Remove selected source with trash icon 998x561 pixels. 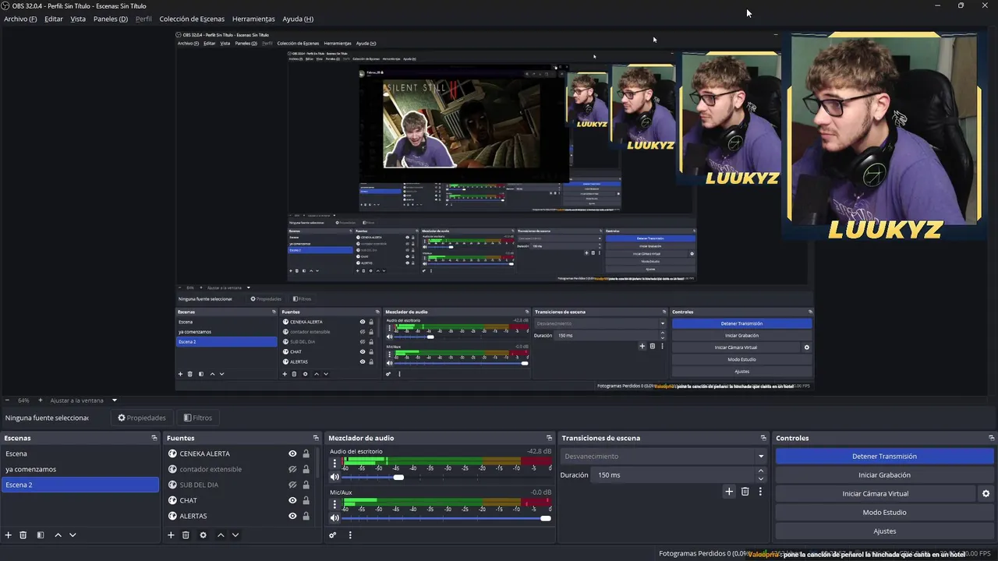click(186, 535)
